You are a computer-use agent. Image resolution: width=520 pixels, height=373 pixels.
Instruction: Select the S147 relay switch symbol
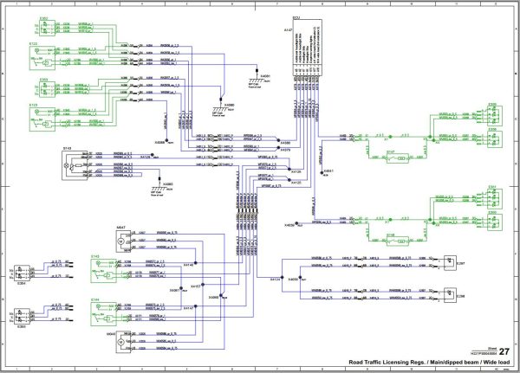point(398,158)
